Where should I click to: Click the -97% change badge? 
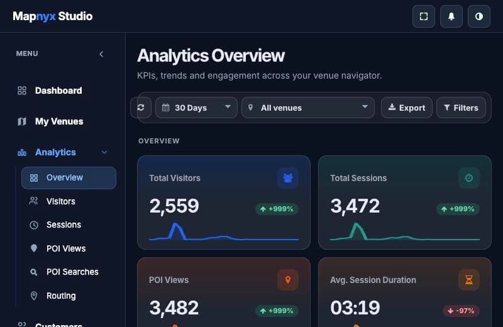pyautogui.click(x=462, y=311)
